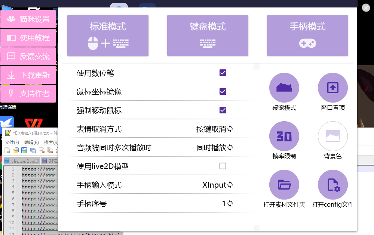Toggle 窗口置顶 always-on-top icon
This screenshot has width=374, height=235.
333,88
